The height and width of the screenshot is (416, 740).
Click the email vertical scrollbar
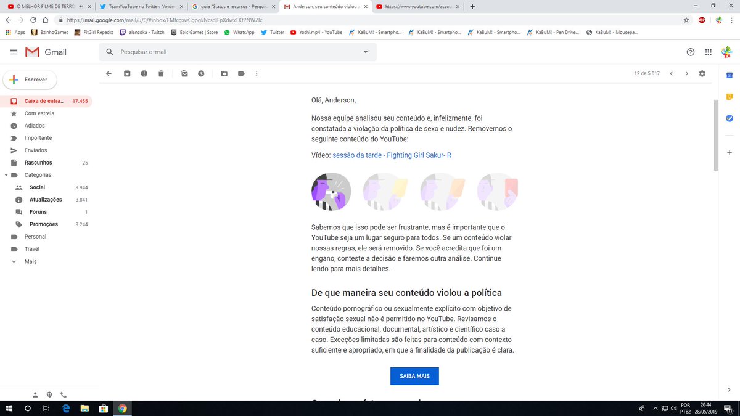click(716, 134)
